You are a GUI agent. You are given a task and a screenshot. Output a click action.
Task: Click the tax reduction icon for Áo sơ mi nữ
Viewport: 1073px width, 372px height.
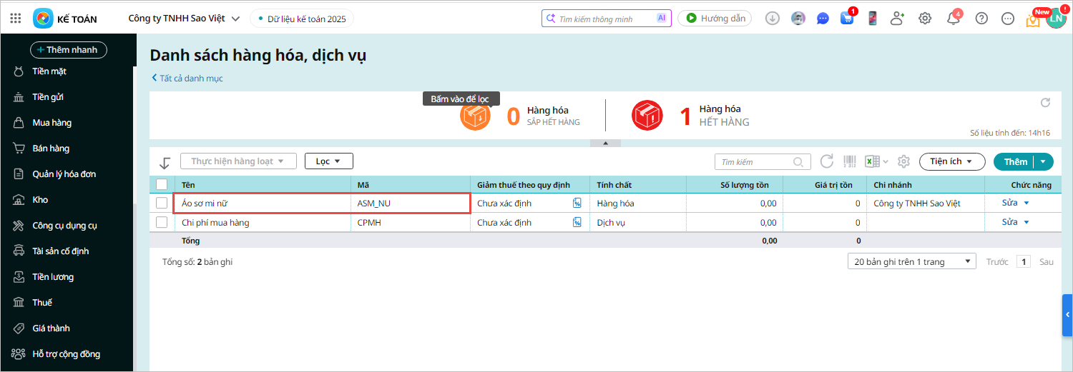coord(577,203)
